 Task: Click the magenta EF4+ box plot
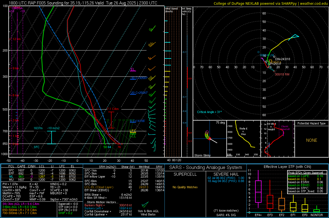258,191
